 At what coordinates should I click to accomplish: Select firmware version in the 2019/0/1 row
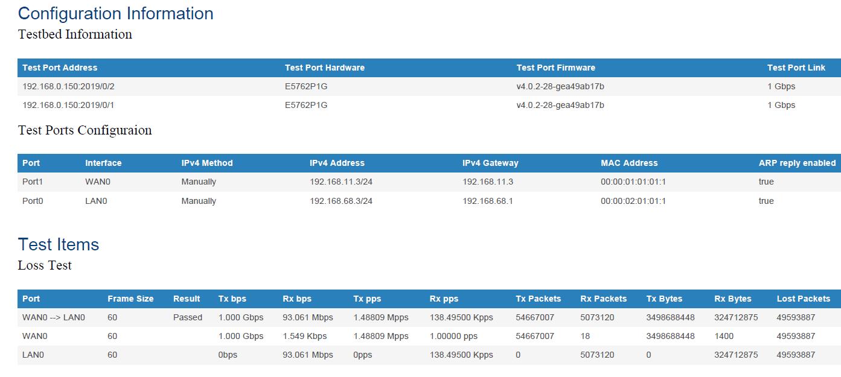pyautogui.click(x=560, y=105)
